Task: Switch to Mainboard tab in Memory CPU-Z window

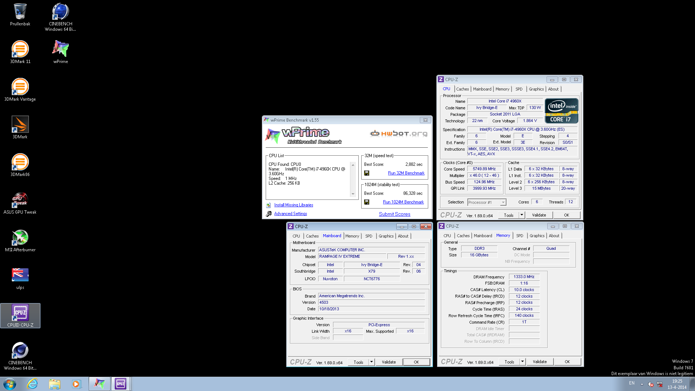Action: [483, 236]
